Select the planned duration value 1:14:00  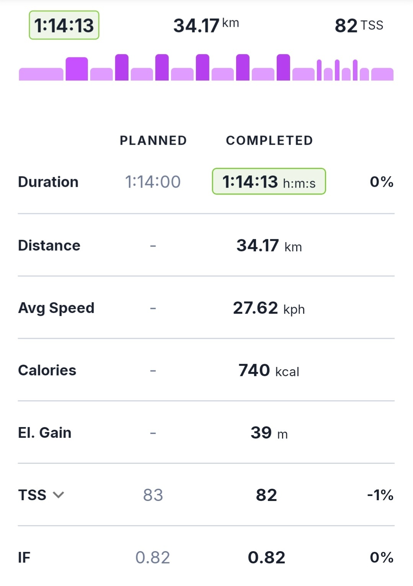coord(153,182)
